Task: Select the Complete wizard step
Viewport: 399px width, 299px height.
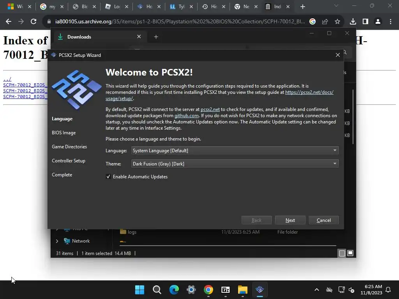Action: coord(62,175)
